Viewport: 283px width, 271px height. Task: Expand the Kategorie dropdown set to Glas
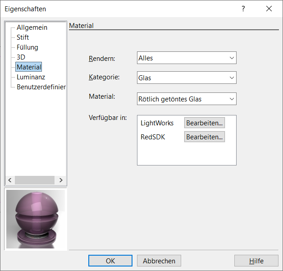coord(187,78)
